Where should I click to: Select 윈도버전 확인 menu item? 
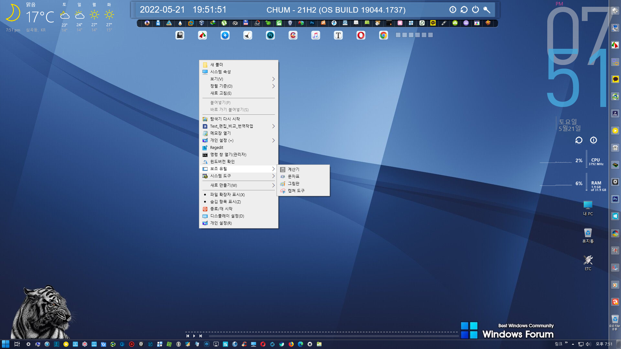click(239, 162)
